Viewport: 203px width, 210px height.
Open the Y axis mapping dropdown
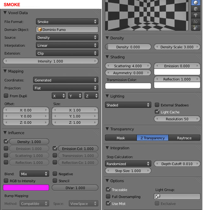click(75, 96)
